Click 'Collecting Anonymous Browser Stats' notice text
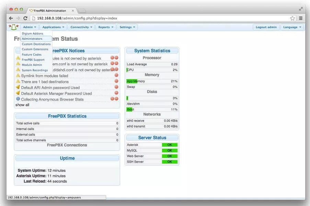This screenshot has width=310, height=206. (x=53, y=99)
